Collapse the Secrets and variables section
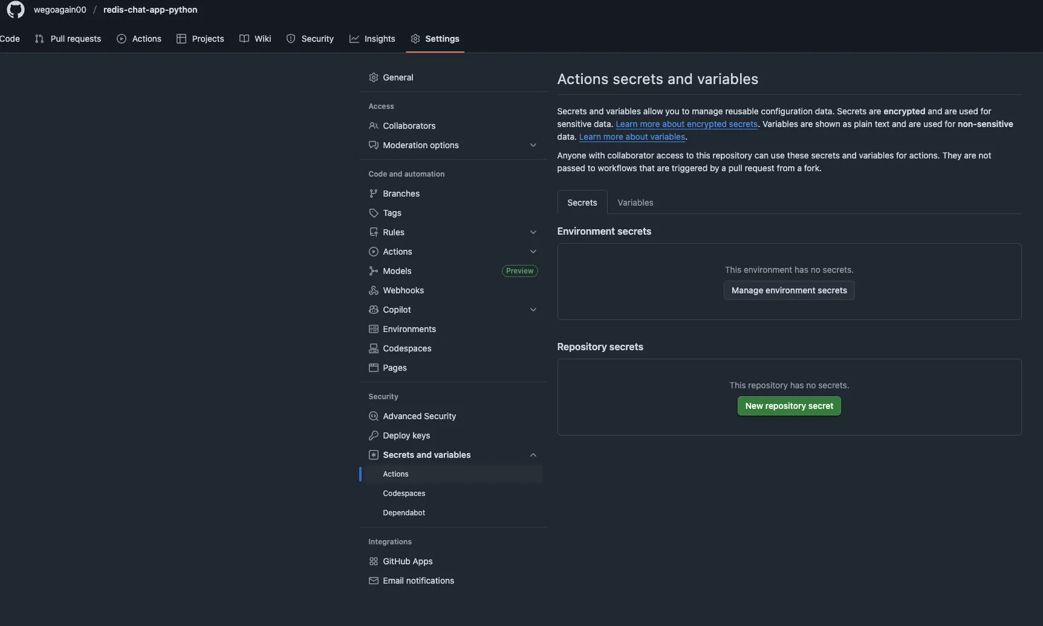 [x=533, y=455]
